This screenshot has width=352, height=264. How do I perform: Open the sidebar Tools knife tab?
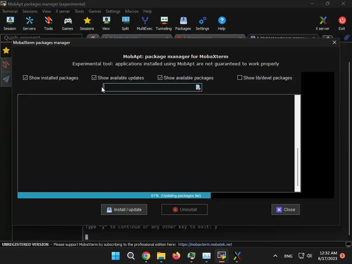tap(6, 65)
